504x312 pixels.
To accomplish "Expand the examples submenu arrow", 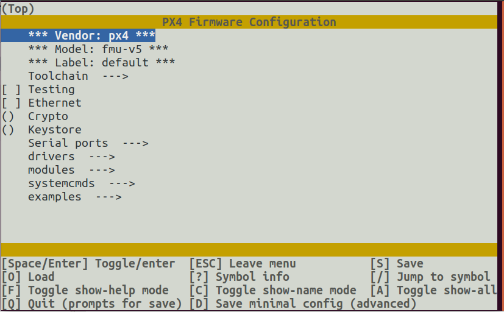I will click(108, 197).
